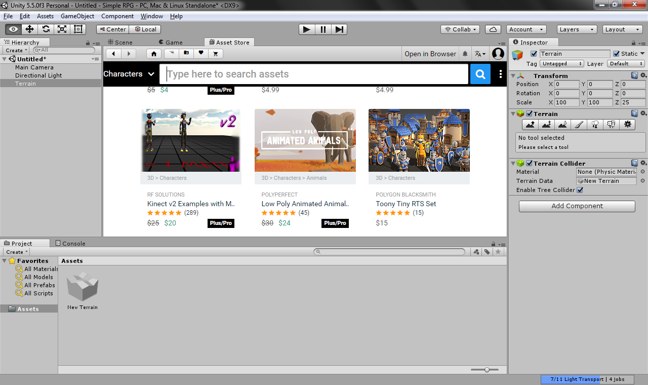Image resolution: width=648 pixels, height=385 pixels.
Task: Click Open in Browser
Action: [x=430, y=54]
